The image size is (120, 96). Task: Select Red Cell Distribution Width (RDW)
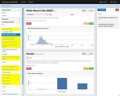11,46
